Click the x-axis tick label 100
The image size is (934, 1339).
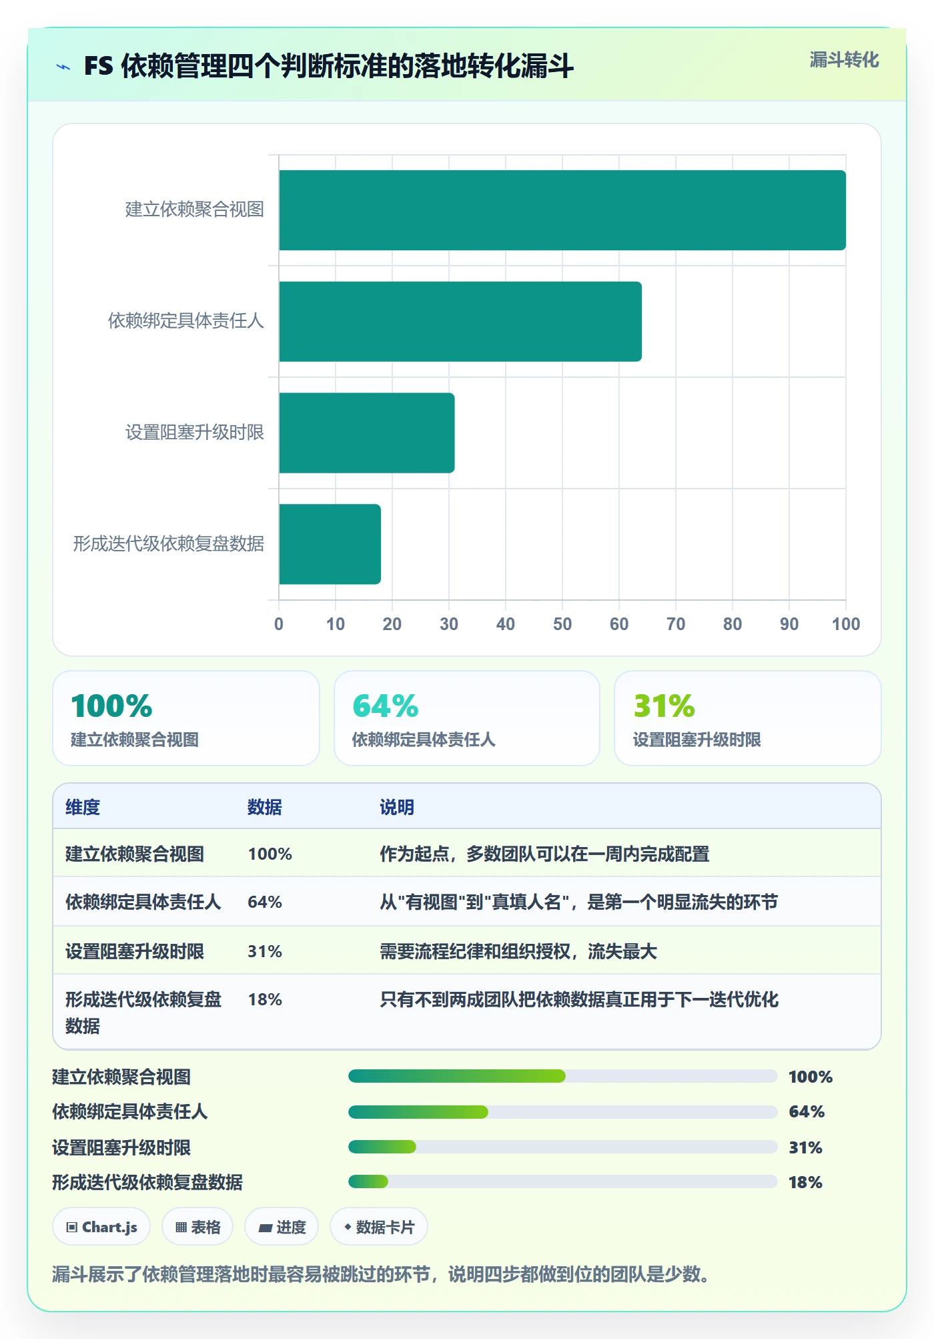846,624
